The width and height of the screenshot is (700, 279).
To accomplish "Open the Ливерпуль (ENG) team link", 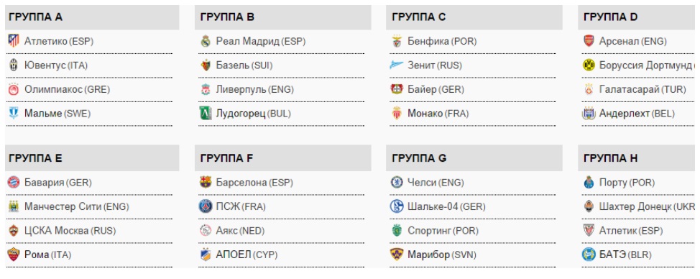I will click(x=255, y=89).
